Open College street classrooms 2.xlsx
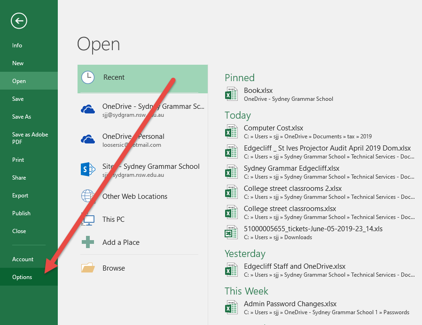This screenshot has height=325, width=422. (x=320, y=192)
